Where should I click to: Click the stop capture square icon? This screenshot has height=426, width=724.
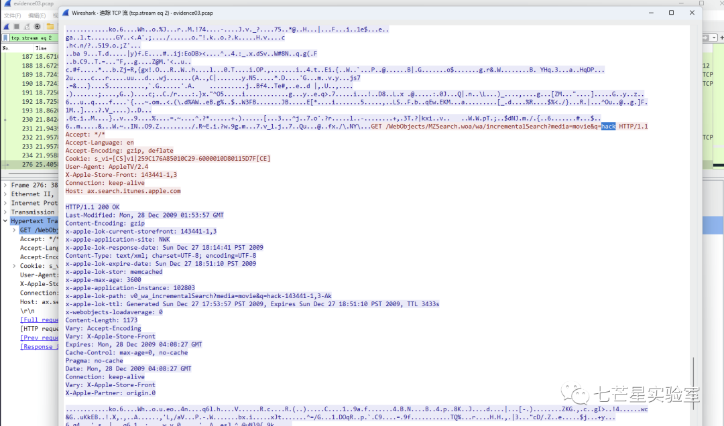(17, 27)
